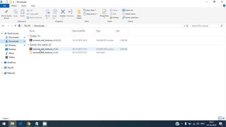
Task: Switch to the Home tab
Action: [14, 6]
